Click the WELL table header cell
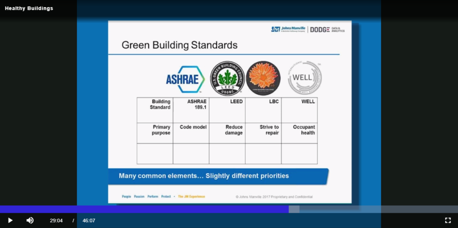Viewport: 458px width, 228px height. point(299,110)
